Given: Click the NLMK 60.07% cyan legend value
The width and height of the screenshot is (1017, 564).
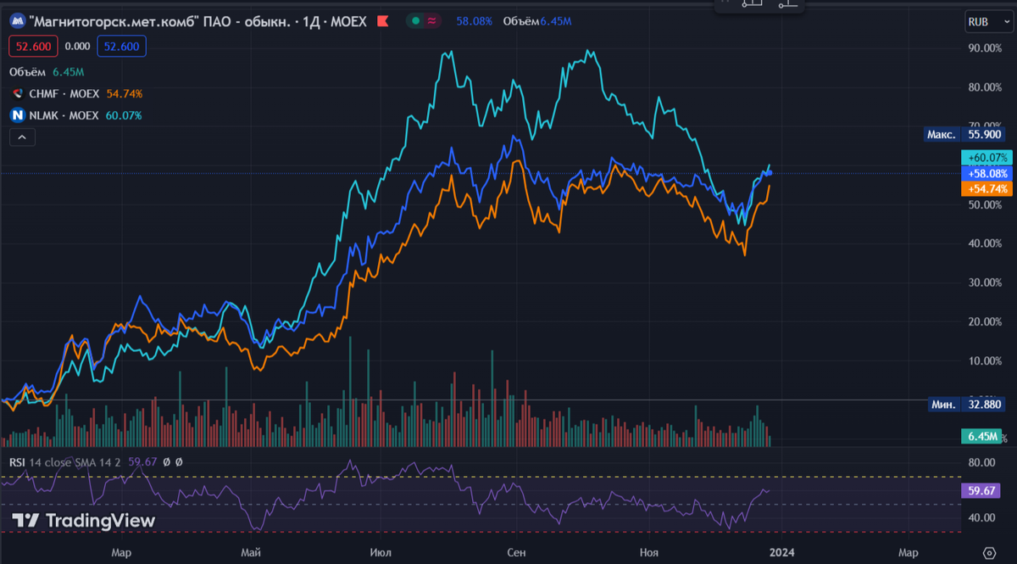Looking at the screenshot, I should 124,115.
